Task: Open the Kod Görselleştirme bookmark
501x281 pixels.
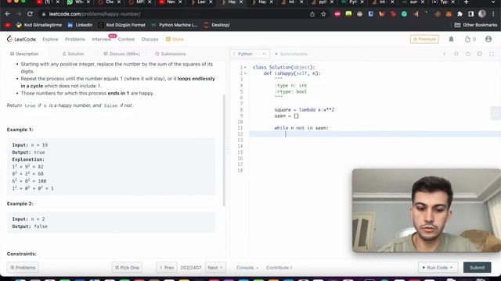Action: pyautogui.click(x=39, y=25)
